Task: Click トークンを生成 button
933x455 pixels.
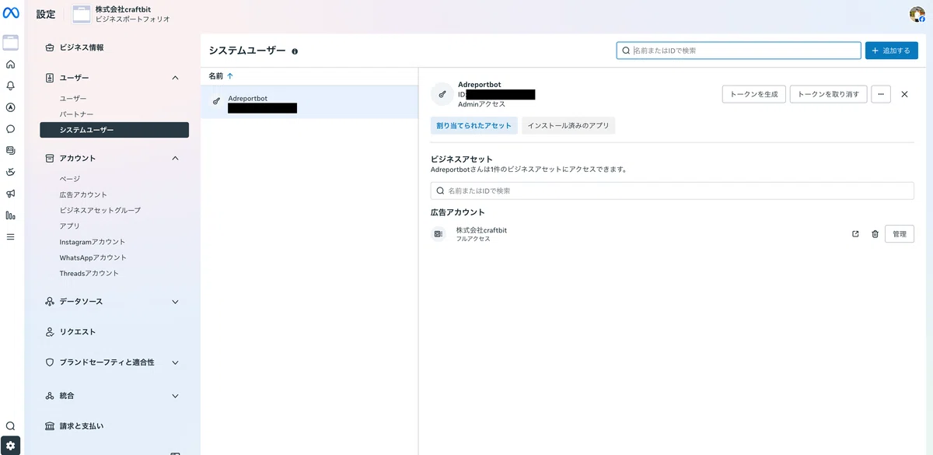Action: tap(754, 94)
